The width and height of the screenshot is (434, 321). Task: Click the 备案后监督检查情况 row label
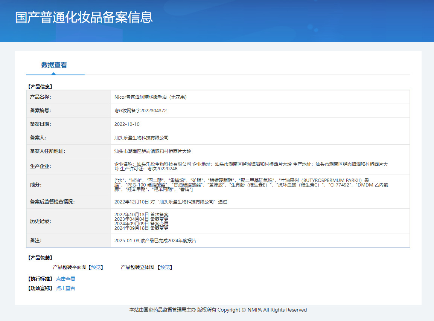click(x=52, y=202)
